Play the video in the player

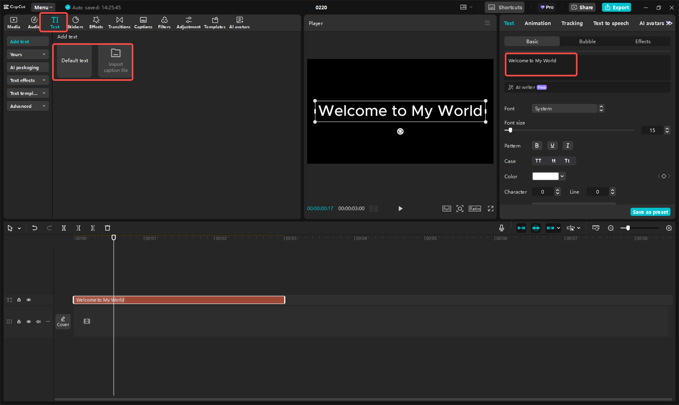(x=400, y=209)
